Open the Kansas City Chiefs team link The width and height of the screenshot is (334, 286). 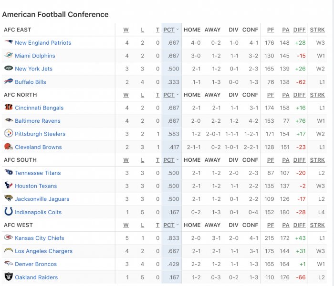pos(40,238)
